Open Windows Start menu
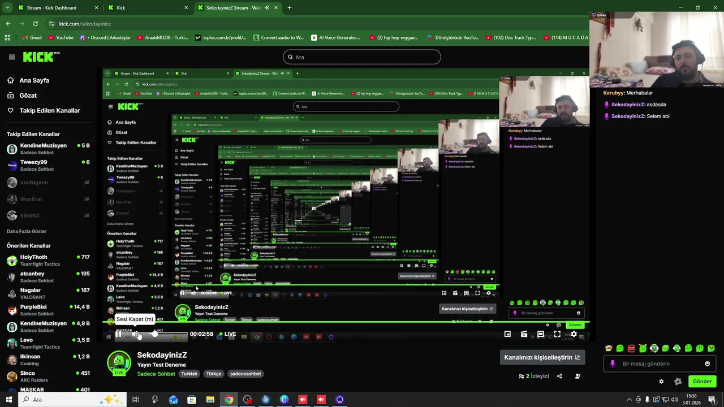The image size is (724, 407). (x=8, y=400)
